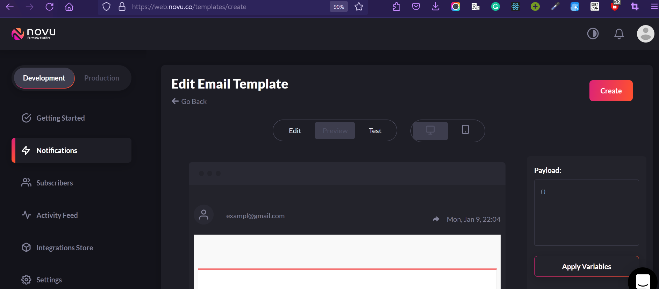This screenshot has height=289, width=659.
Task: Open the React developer tools extension
Action: 515,7
